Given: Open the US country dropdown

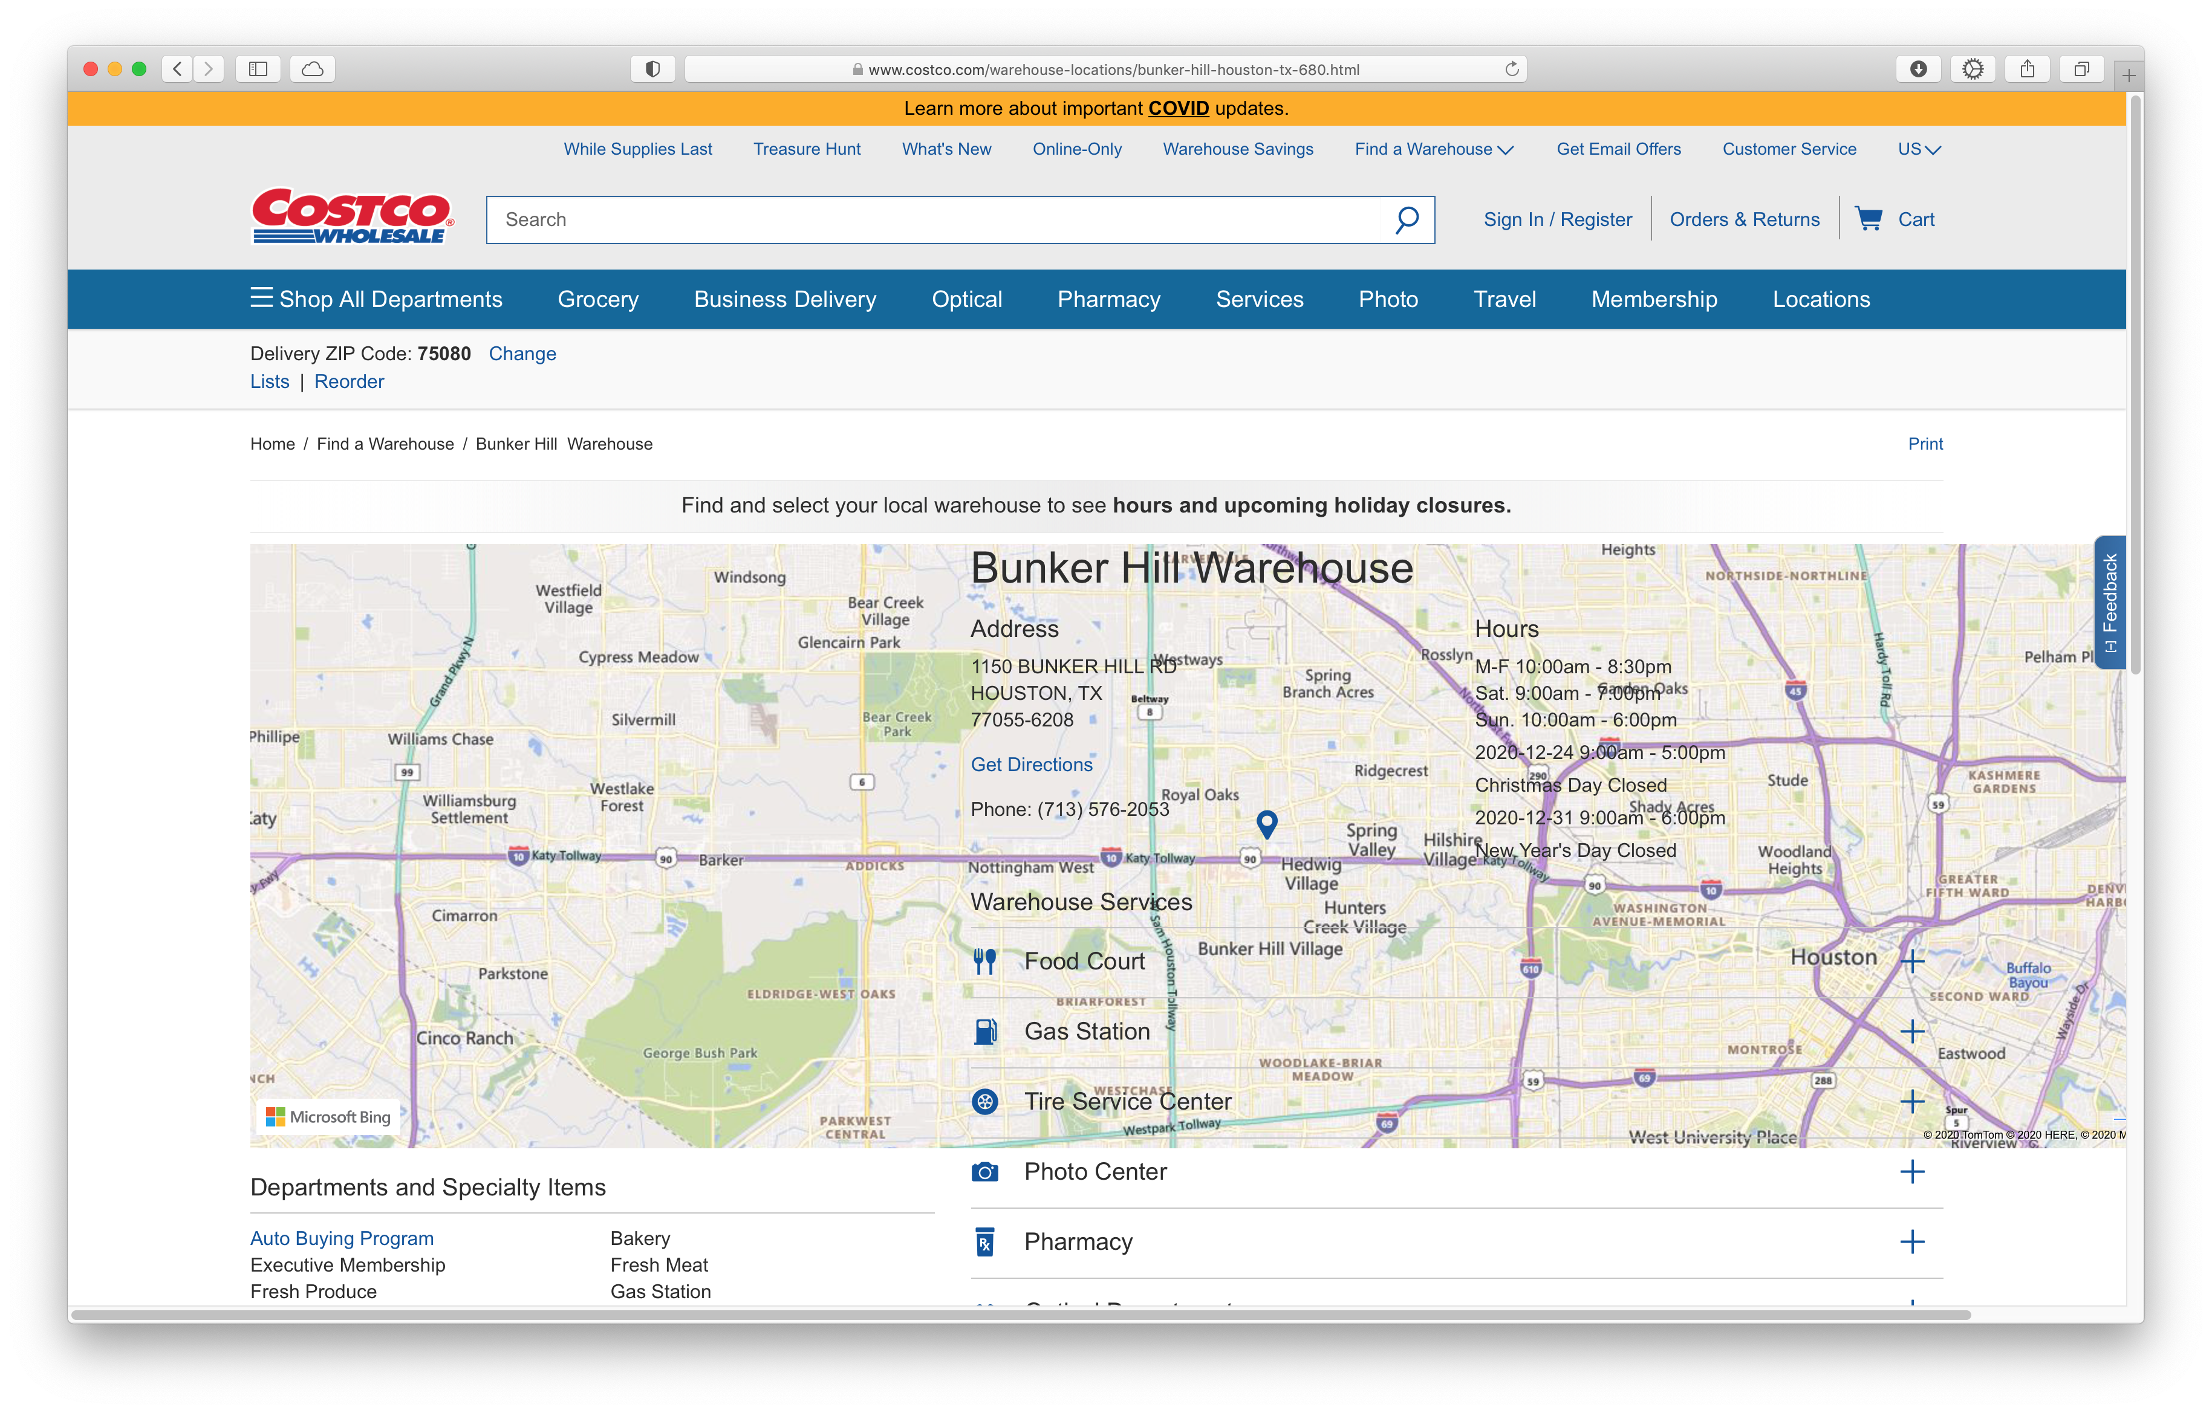Looking at the screenshot, I should point(1919,149).
